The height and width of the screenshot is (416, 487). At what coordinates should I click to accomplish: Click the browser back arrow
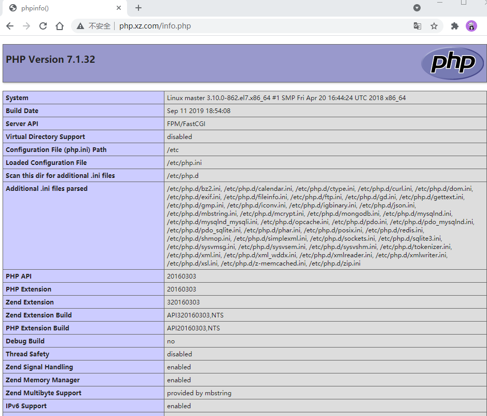click(x=10, y=26)
